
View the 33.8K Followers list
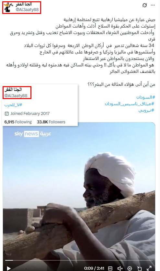[x=51, y=122]
